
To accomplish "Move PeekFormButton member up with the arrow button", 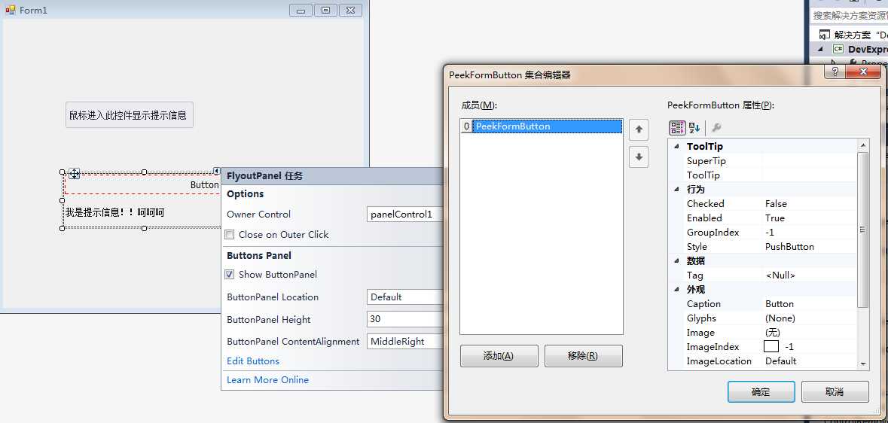I will [638, 129].
